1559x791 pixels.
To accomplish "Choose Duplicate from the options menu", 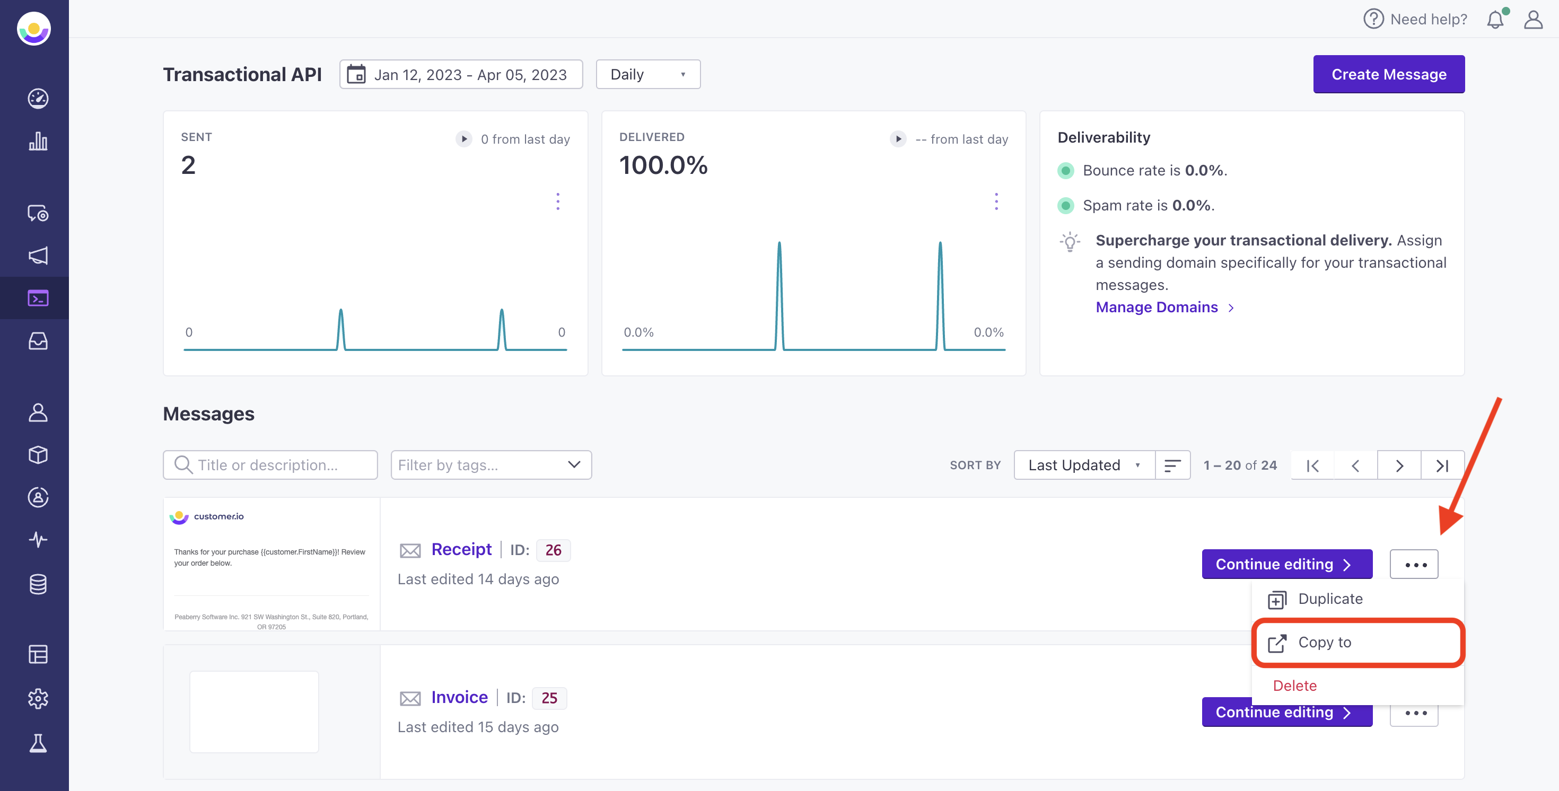I will point(1329,599).
